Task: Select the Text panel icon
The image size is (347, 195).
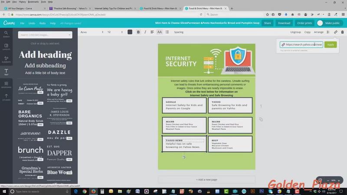Action: 6,72
